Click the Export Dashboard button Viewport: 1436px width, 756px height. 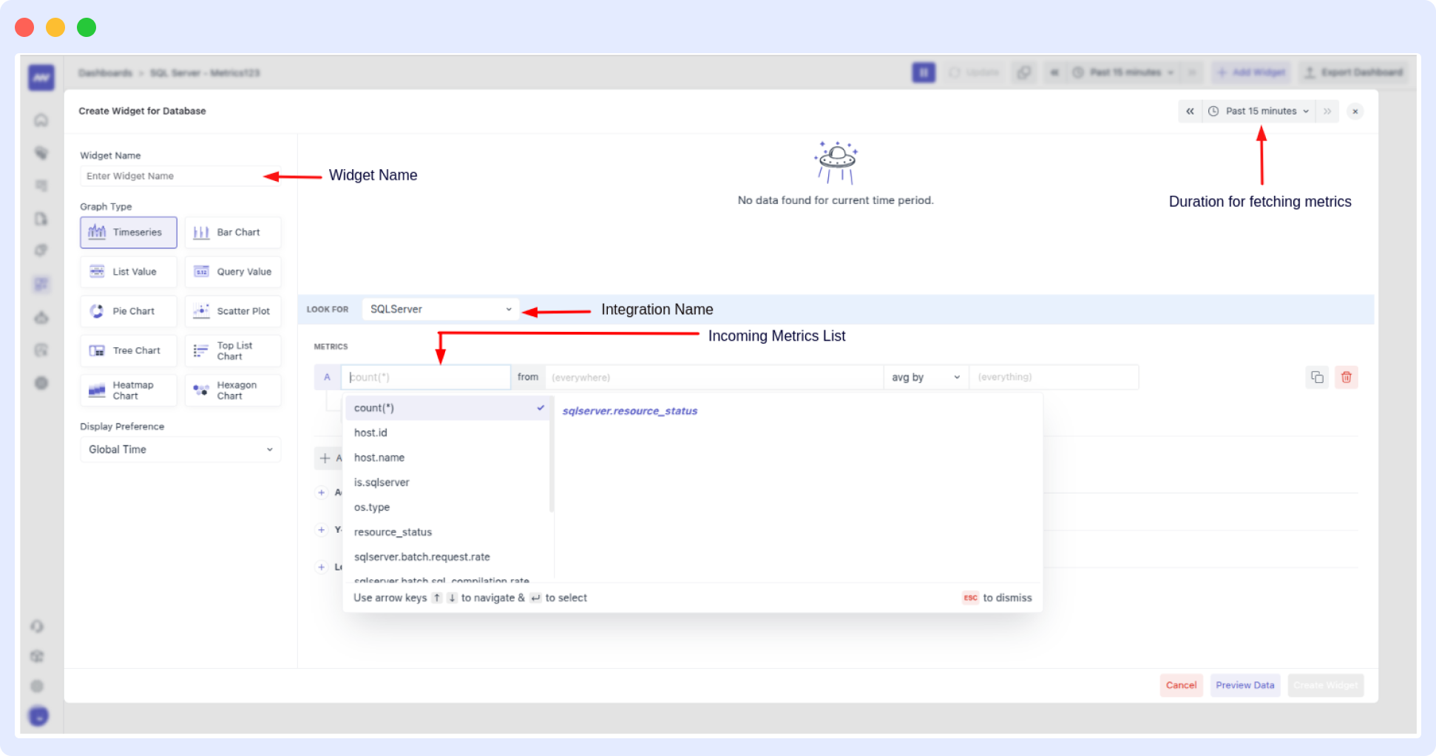pyautogui.click(x=1354, y=72)
